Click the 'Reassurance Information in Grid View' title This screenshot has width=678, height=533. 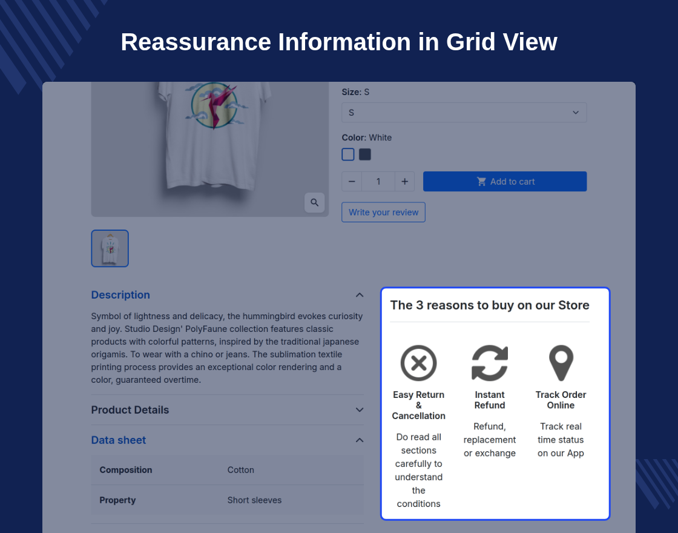339,42
